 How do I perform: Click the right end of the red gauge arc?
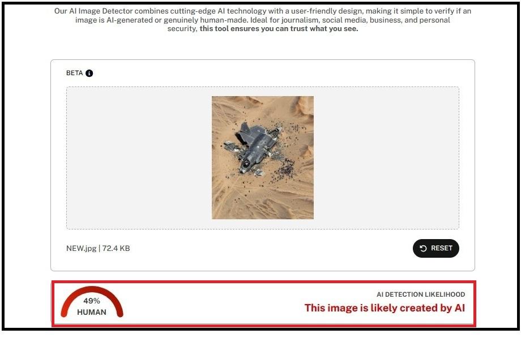[x=119, y=312]
